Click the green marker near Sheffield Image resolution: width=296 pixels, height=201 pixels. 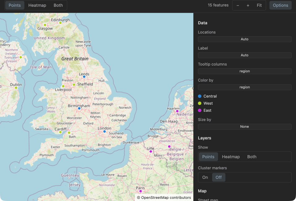(74, 85)
